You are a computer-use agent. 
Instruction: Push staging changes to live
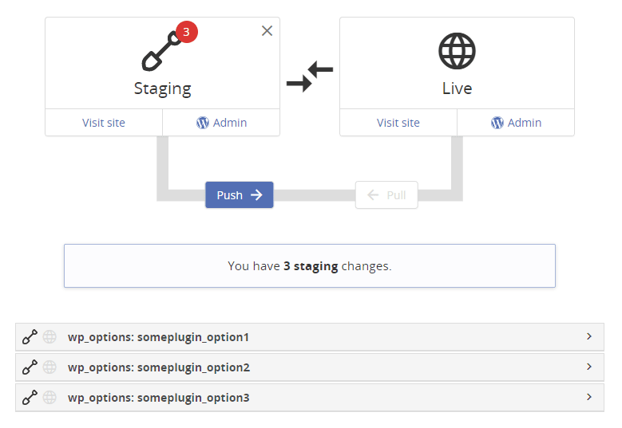tap(240, 195)
